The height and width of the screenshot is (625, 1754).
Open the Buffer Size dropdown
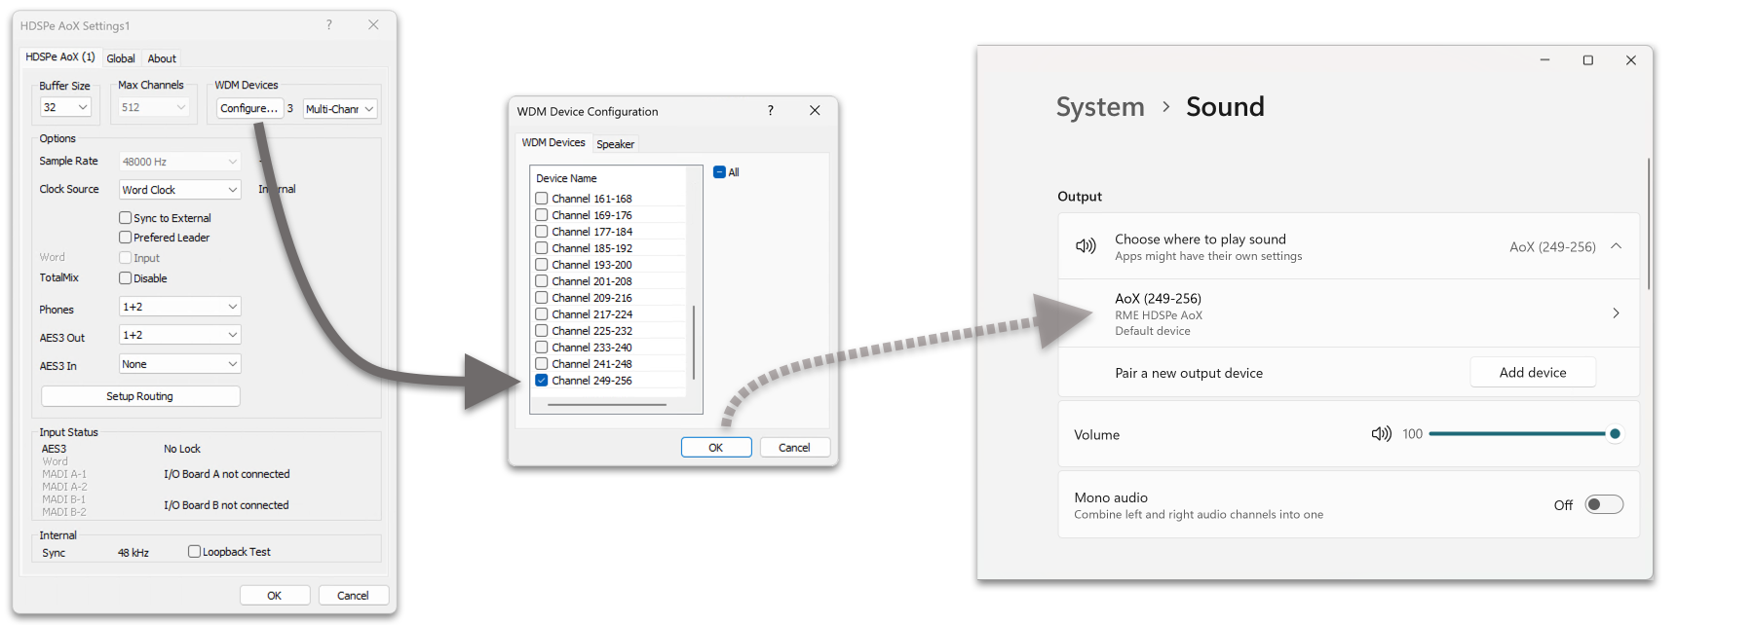(x=65, y=107)
